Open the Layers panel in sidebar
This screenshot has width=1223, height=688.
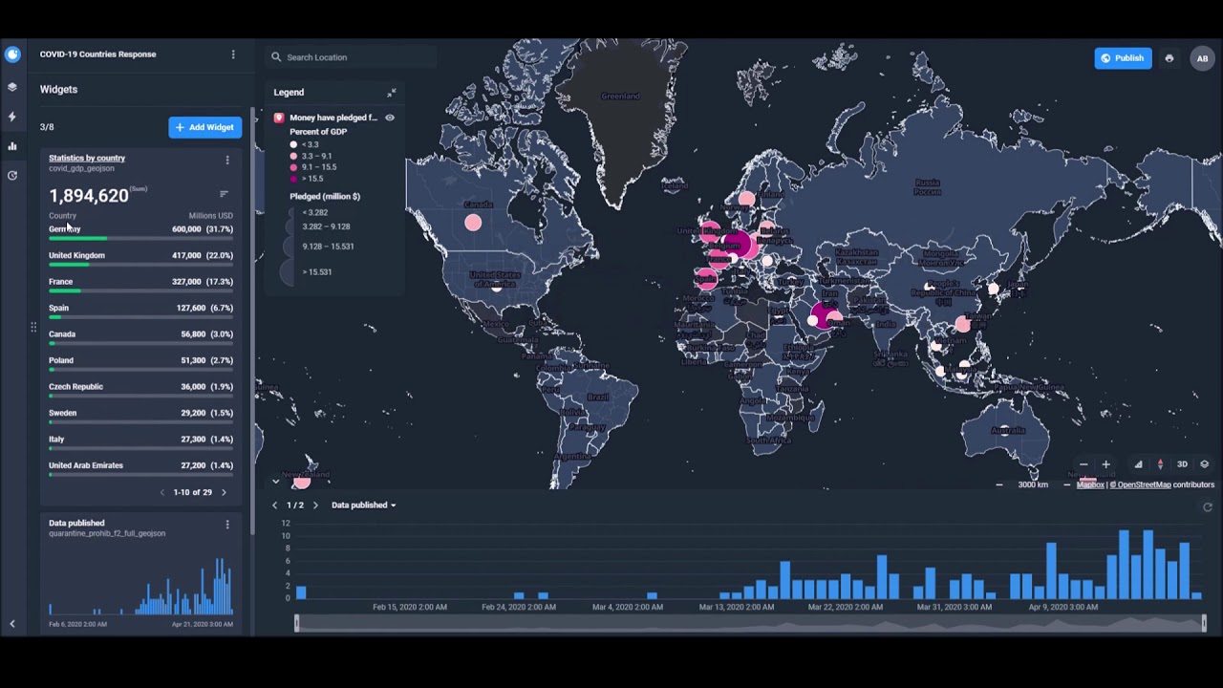[12, 87]
